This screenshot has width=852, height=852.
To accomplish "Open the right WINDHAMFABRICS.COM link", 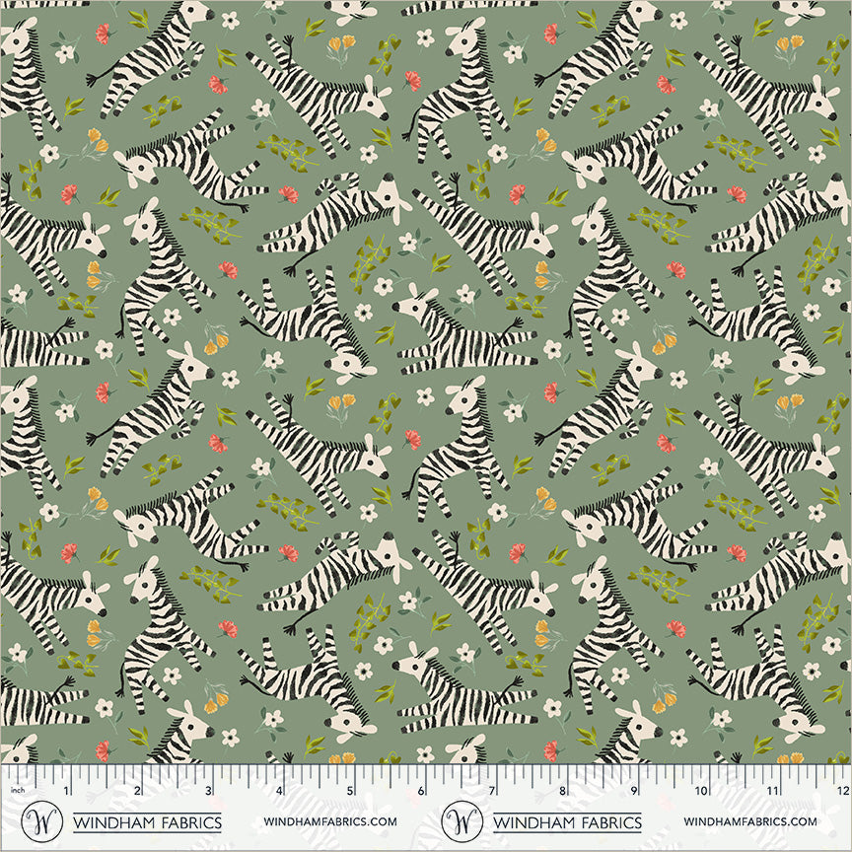I will point(750,821).
